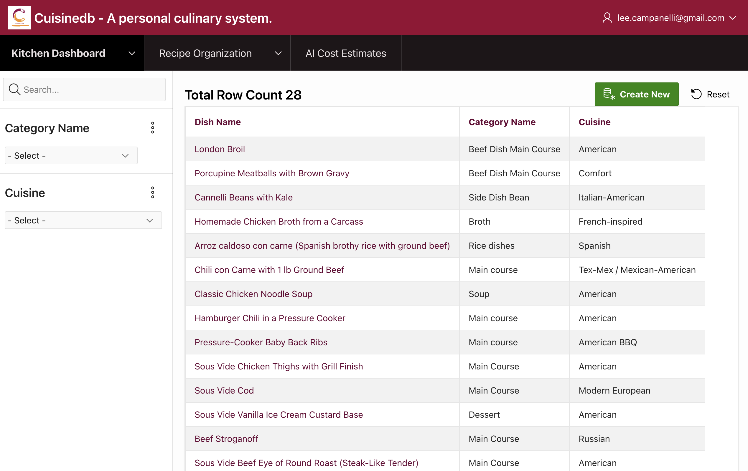Open the Cuisine Select dropdown

point(83,220)
